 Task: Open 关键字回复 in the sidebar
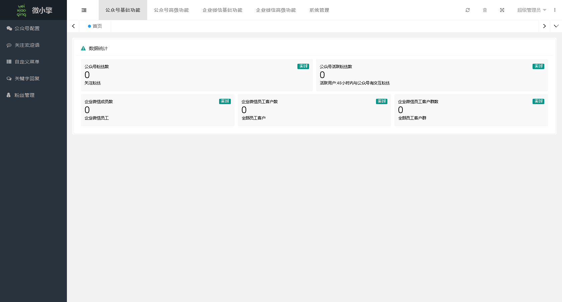click(33, 78)
